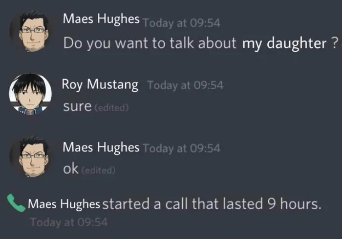
Task: Click the timestamp above the 'ok' message
Action: pos(181,148)
